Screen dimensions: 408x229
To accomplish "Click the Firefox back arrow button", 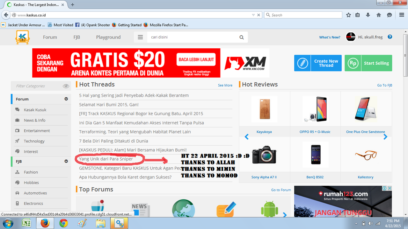I will tap(6, 15).
